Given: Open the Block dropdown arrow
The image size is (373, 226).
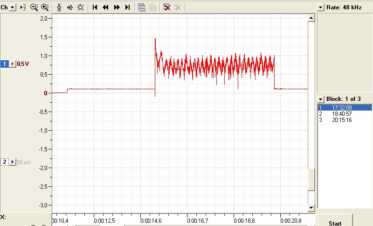Looking at the screenshot, I should tap(321, 99).
